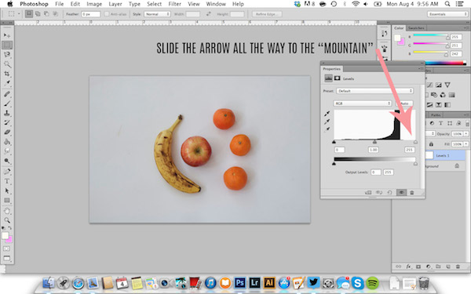Screen dimensions: 471x294
Task: Open the tool preset picker arrow
Action: tap(19, 14)
